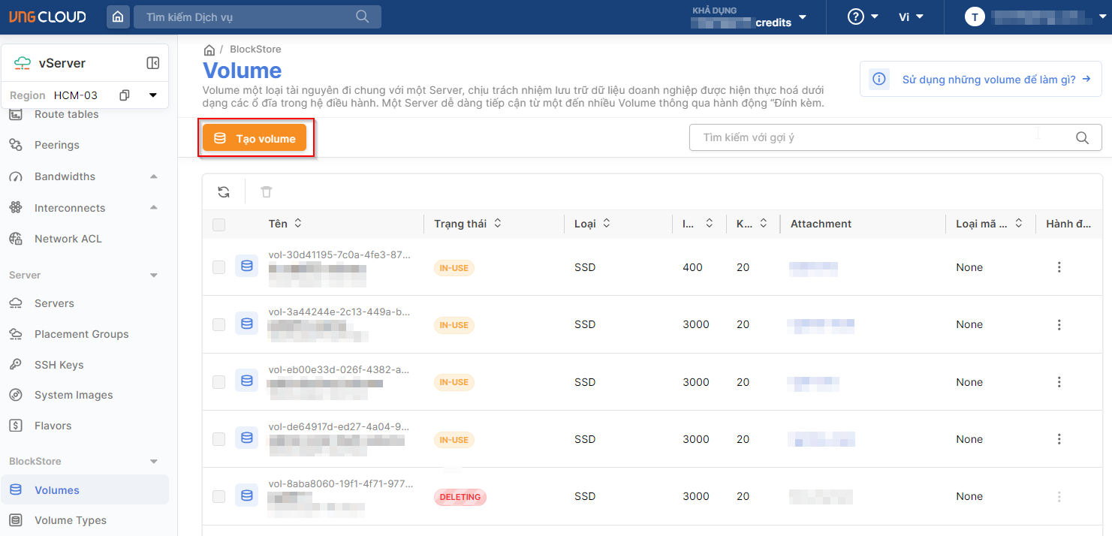Open the Region HCM-03 dropdown
Viewport: 1112px width, 536px height.
click(x=153, y=95)
